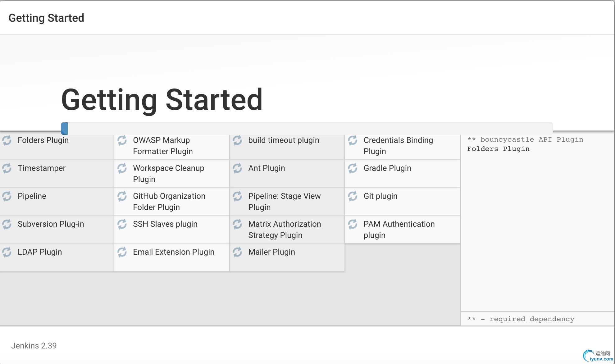Click the Subversion Plug-in text
The width and height of the screenshot is (615, 364).
click(51, 224)
